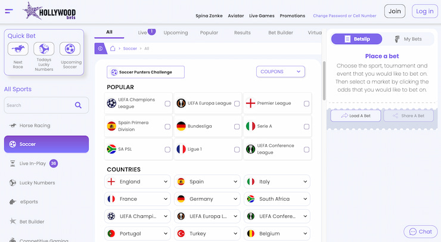Tick the Ligue 1 checkbox
This screenshot has width=441, height=242.
pos(237,150)
